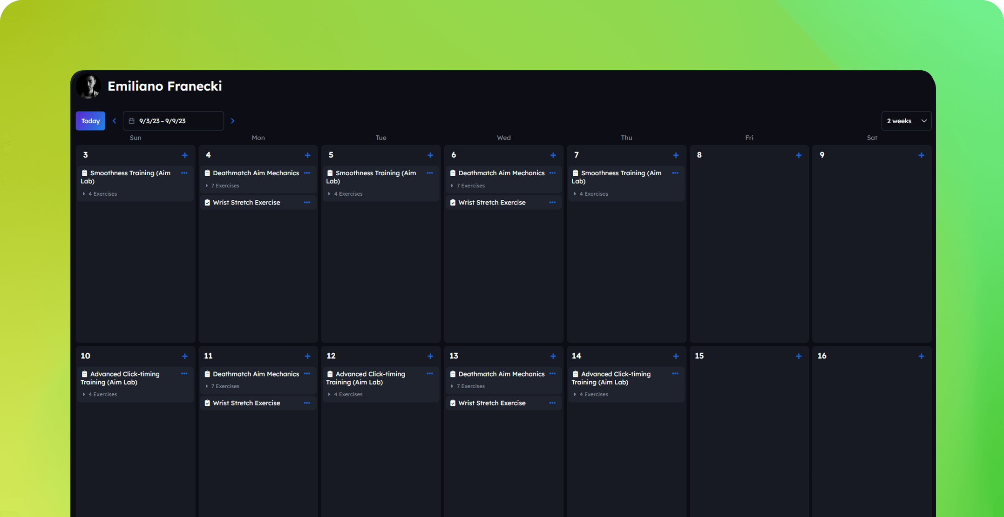This screenshot has width=1004, height=517.
Task: Click the Today button
Action: point(90,121)
